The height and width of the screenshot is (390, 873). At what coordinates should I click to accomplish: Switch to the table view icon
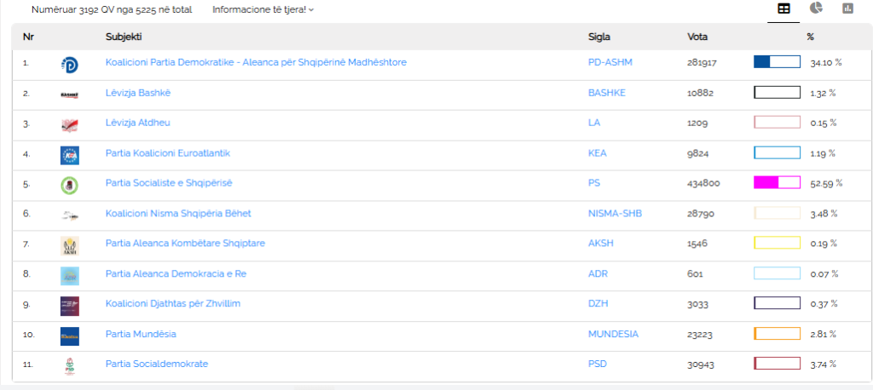coord(783,9)
